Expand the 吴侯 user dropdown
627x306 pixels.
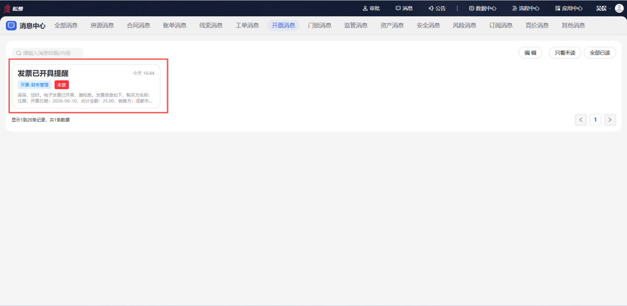pos(603,8)
